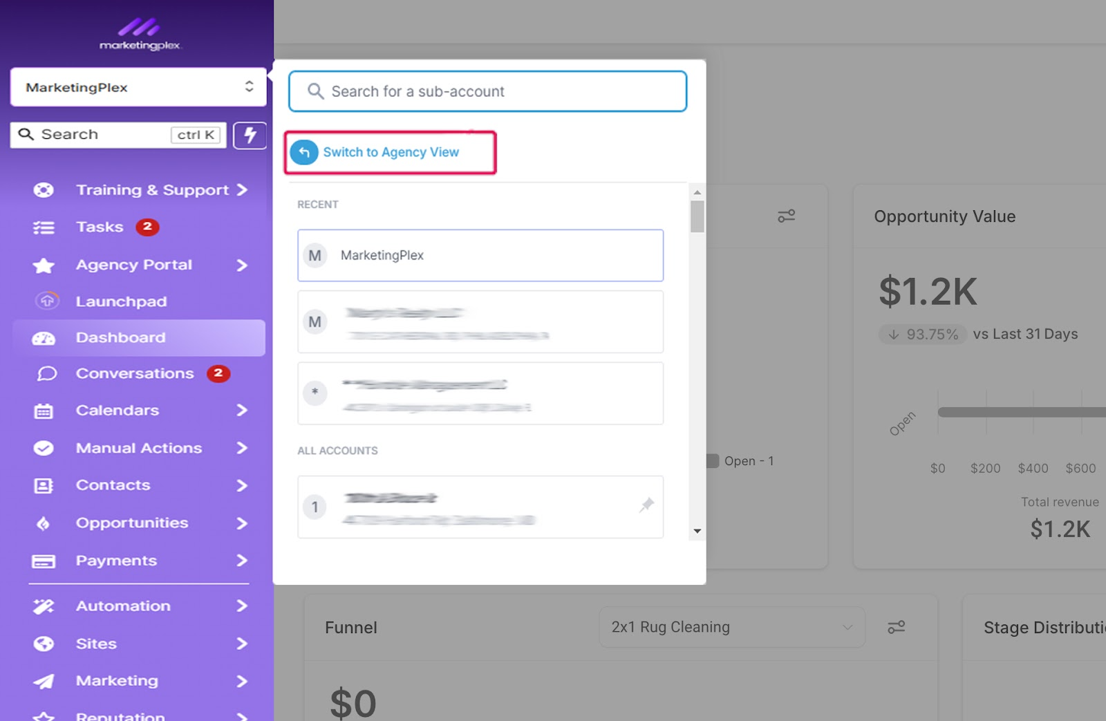
Task: Click the Agency Portal star icon
Action: click(x=44, y=265)
